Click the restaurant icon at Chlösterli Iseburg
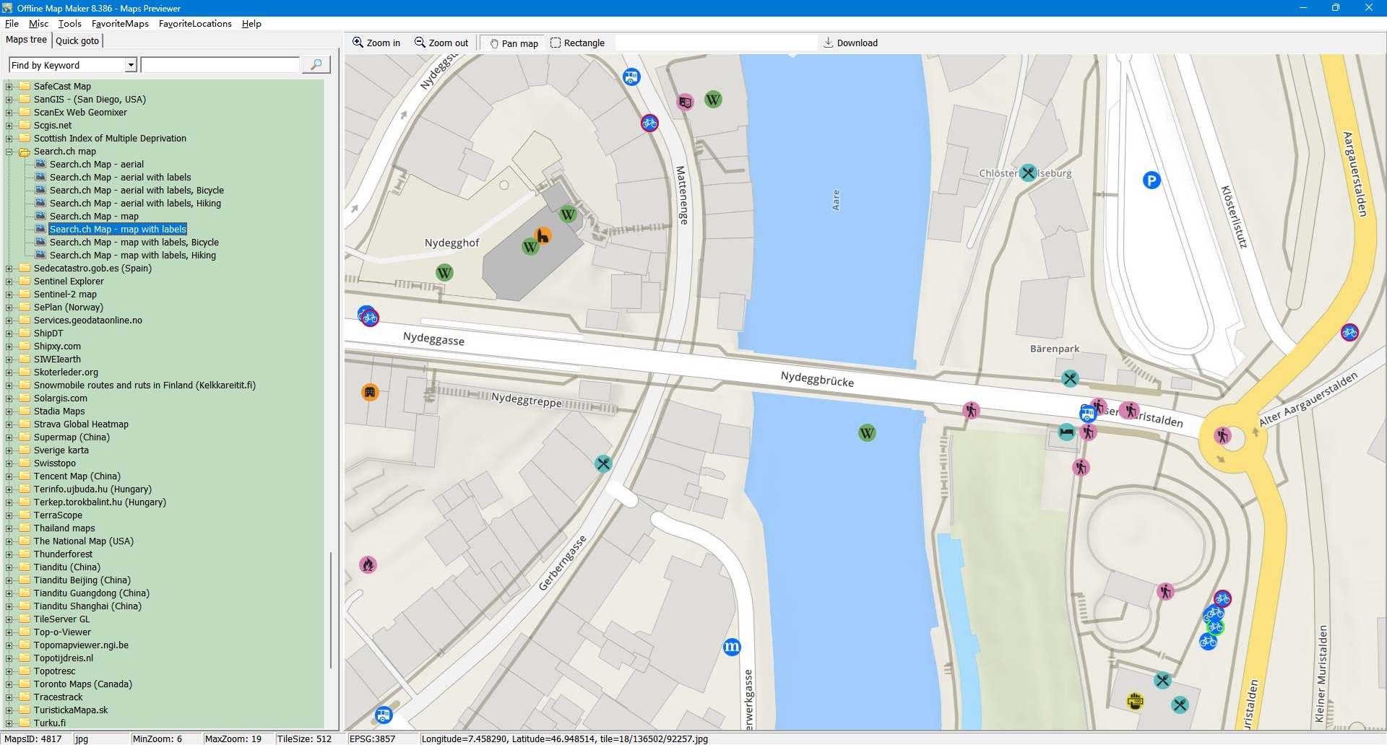This screenshot has height=745, width=1387. 1028,173
